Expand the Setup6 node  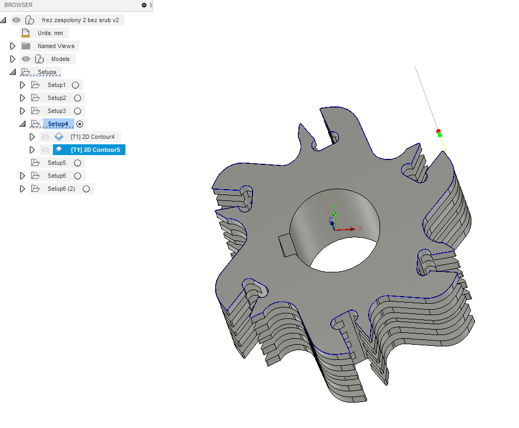22,176
